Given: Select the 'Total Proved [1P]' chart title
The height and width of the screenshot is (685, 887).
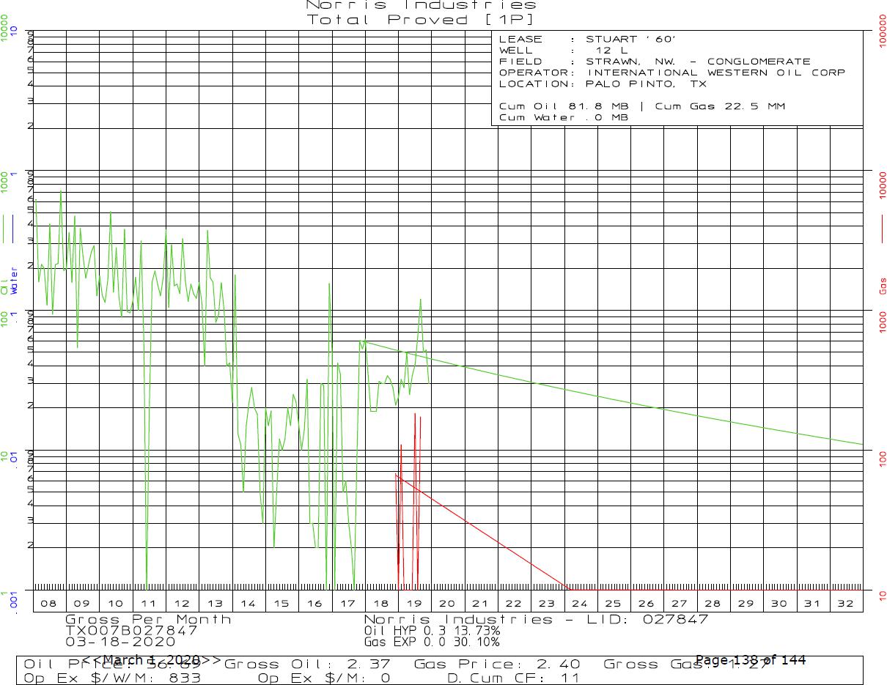Looking at the screenshot, I should click(x=421, y=20).
